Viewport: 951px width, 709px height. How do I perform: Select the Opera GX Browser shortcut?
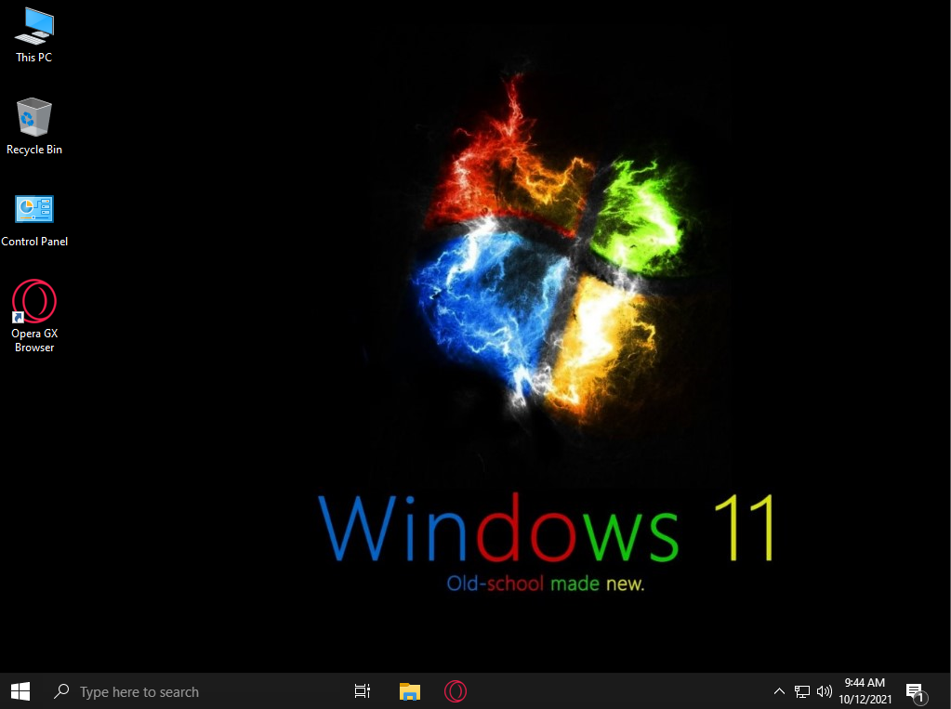[x=34, y=315]
